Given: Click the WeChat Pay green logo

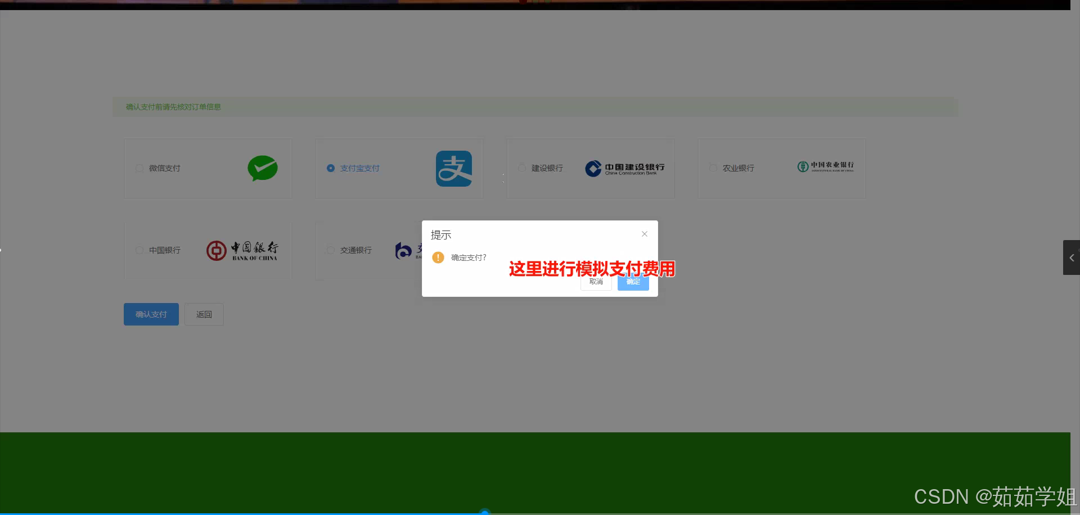Looking at the screenshot, I should (x=263, y=168).
